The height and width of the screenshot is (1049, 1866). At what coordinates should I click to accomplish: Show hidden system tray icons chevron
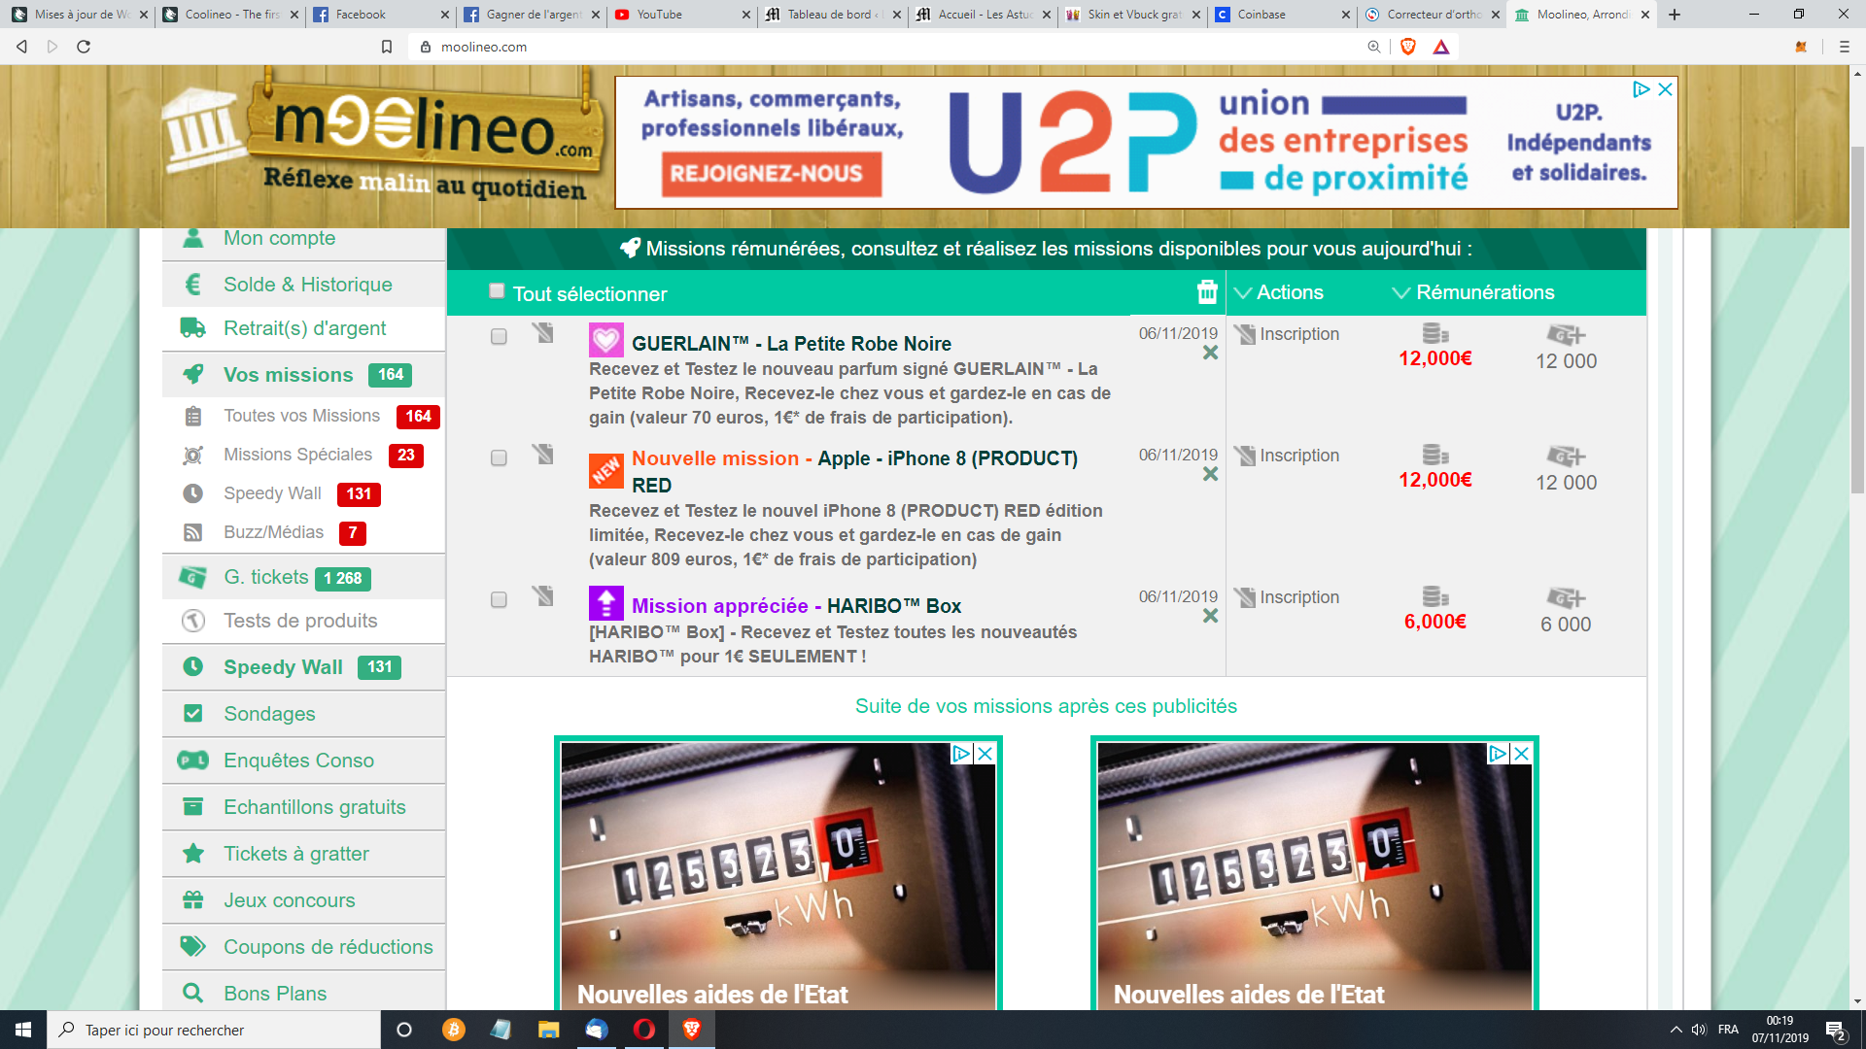[x=1676, y=1030]
